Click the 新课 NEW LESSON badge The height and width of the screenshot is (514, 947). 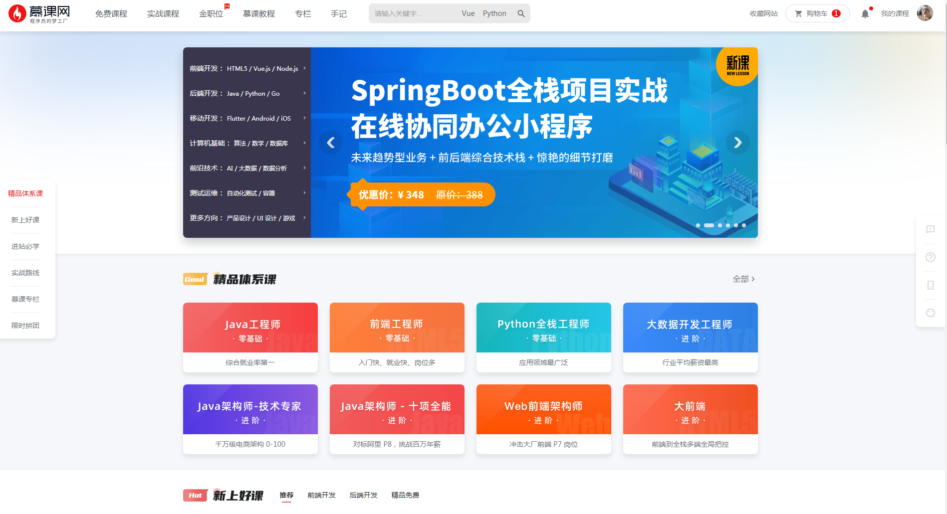coord(737,66)
